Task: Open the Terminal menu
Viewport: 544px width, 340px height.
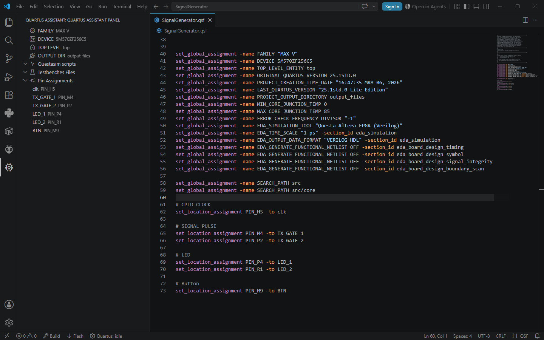Action: [x=122, y=6]
